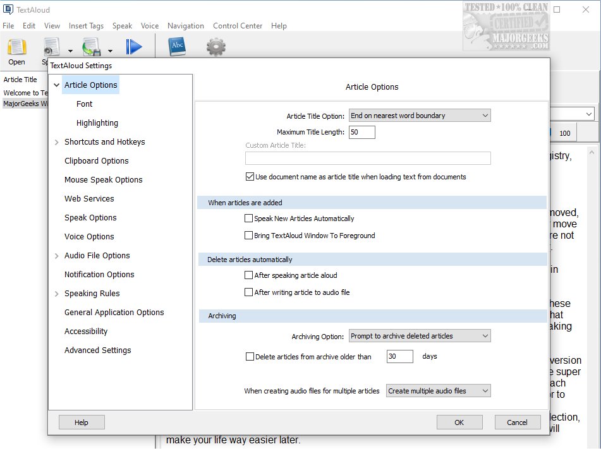The image size is (601, 449).
Task: Select Notification Options in settings tree
Action: click(x=99, y=275)
